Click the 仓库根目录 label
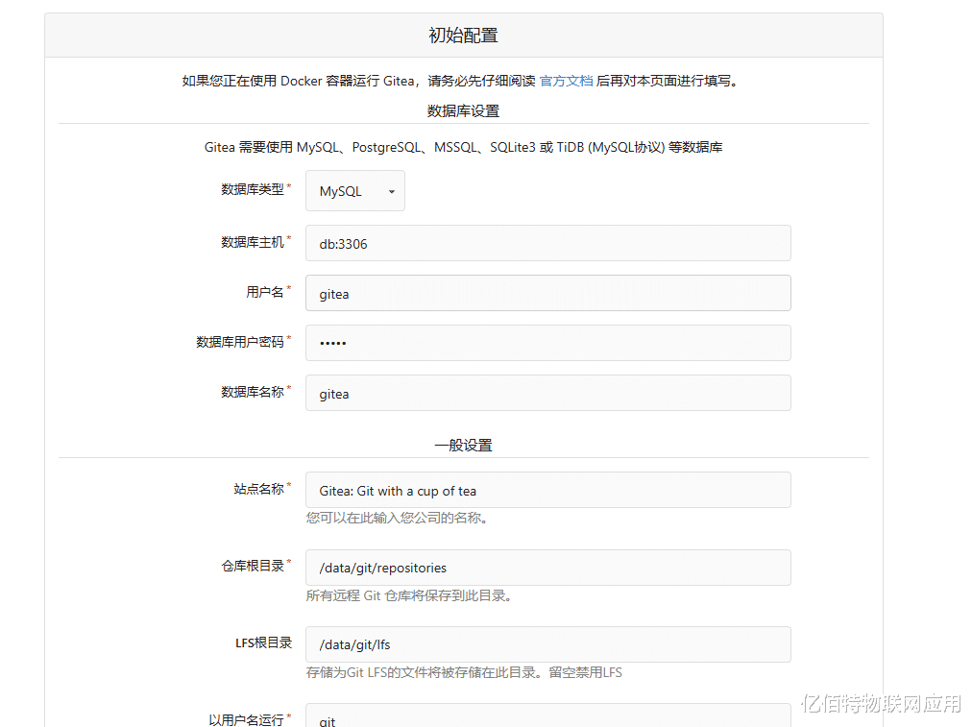This screenshot has height=727, width=972. point(253,566)
